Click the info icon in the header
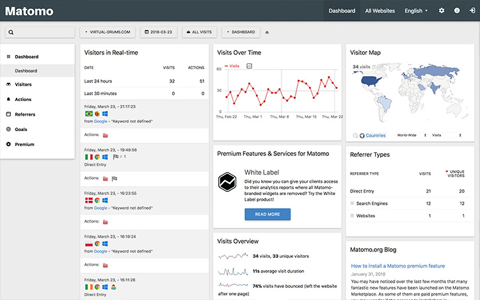Image resolution: width=480 pixels, height=300 pixels. (457, 11)
